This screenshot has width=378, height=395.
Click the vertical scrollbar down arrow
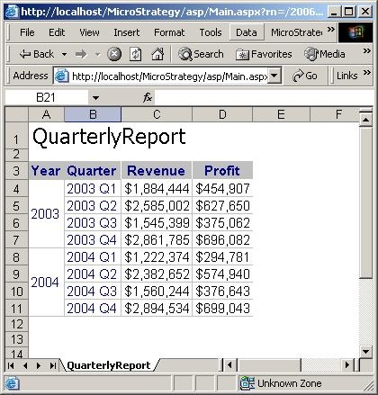tap(365, 351)
